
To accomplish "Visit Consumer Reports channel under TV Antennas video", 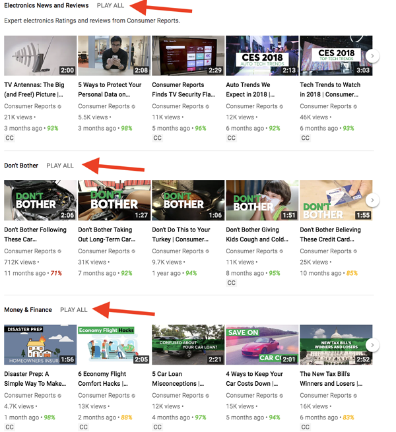I will [x=30, y=106].
